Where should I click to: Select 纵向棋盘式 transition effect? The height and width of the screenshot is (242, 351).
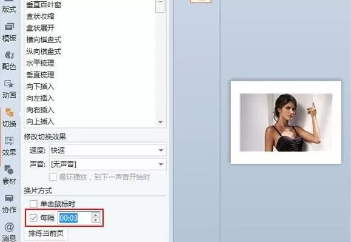44,52
